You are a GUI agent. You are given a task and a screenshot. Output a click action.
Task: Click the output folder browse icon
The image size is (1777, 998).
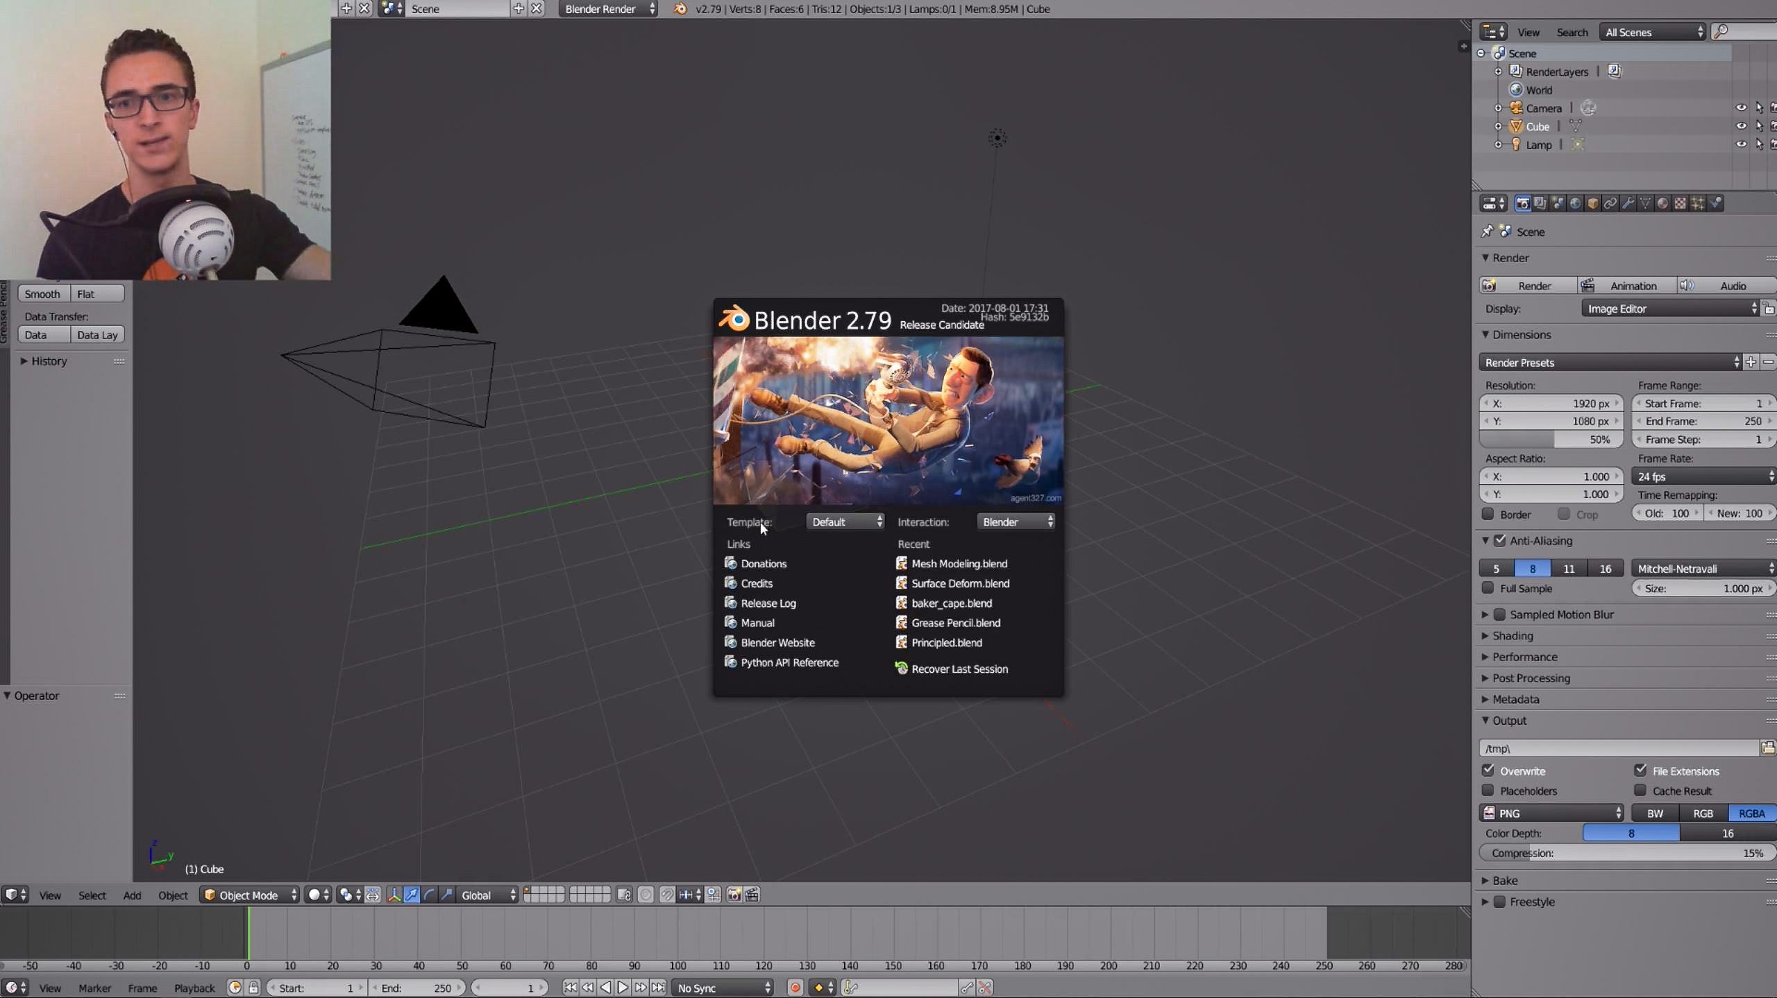(1767, 748)
